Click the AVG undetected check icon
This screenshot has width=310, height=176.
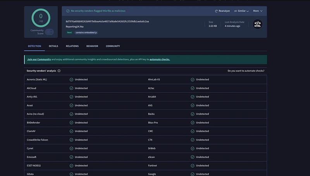[192, 105]
